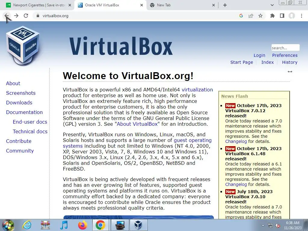Close the Oracle VM VirtualBox tab

pyautogui.click(x=142, y=5)
